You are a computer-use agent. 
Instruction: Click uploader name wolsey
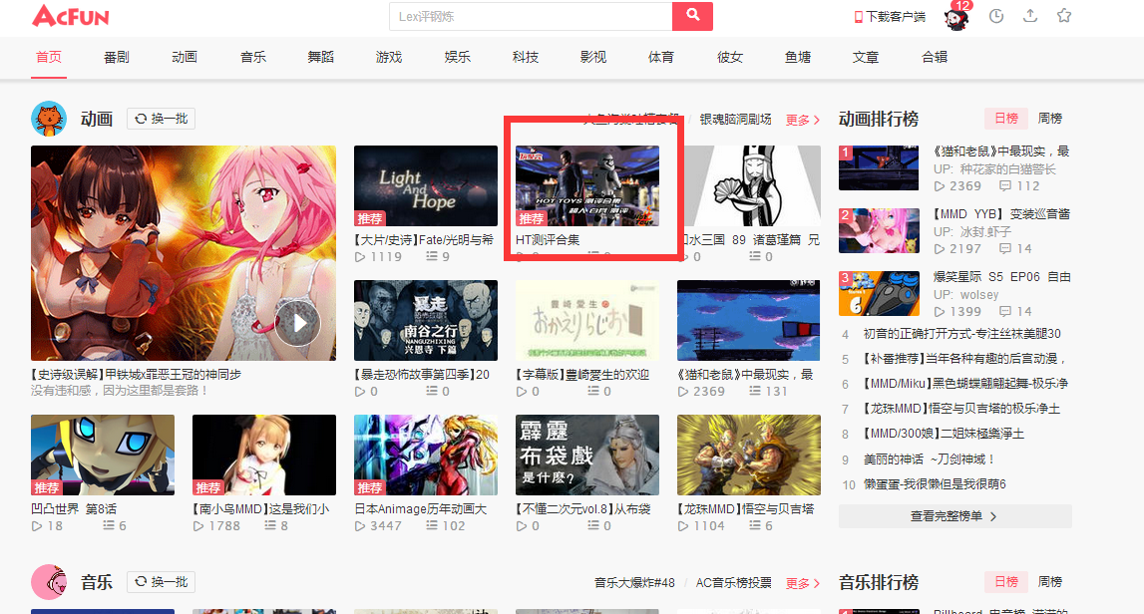tap(979, 295)
